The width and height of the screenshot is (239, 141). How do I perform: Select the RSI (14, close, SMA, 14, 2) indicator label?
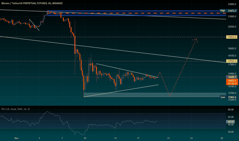tap(16, 109)
